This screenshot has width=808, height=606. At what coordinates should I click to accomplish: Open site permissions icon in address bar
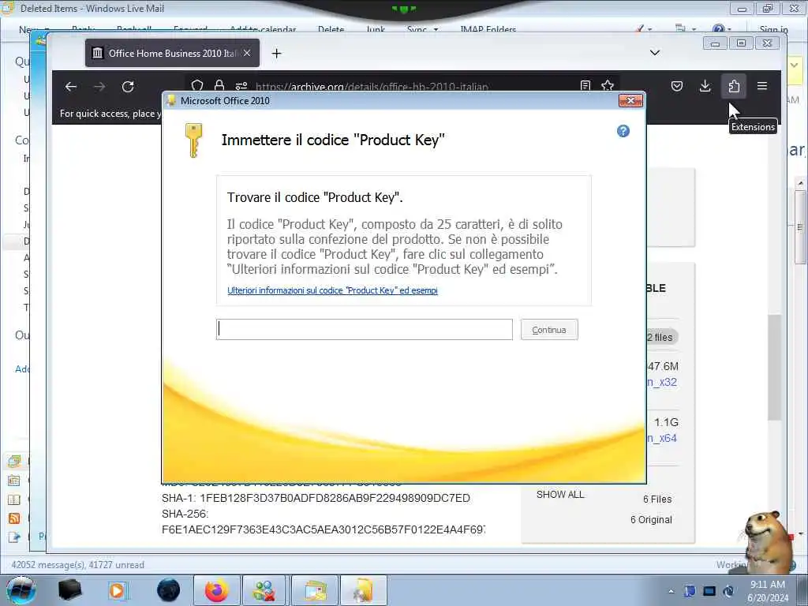(241, 85)
